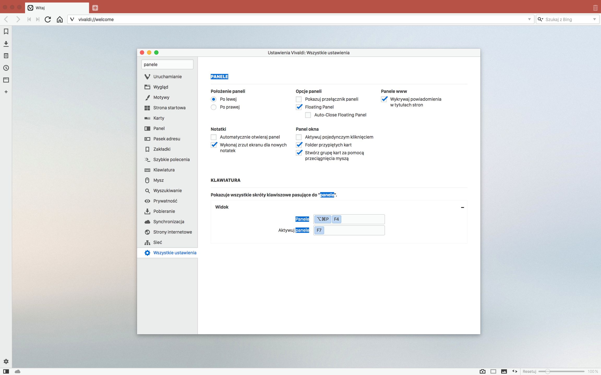Expand the address bar dropdown arrow

point(529,20)
